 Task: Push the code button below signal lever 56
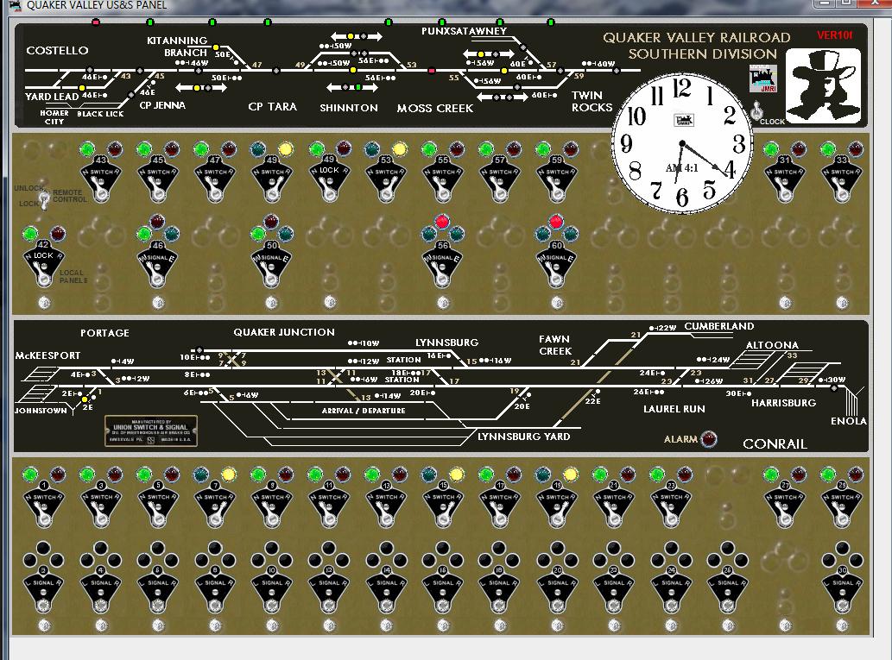443,303
